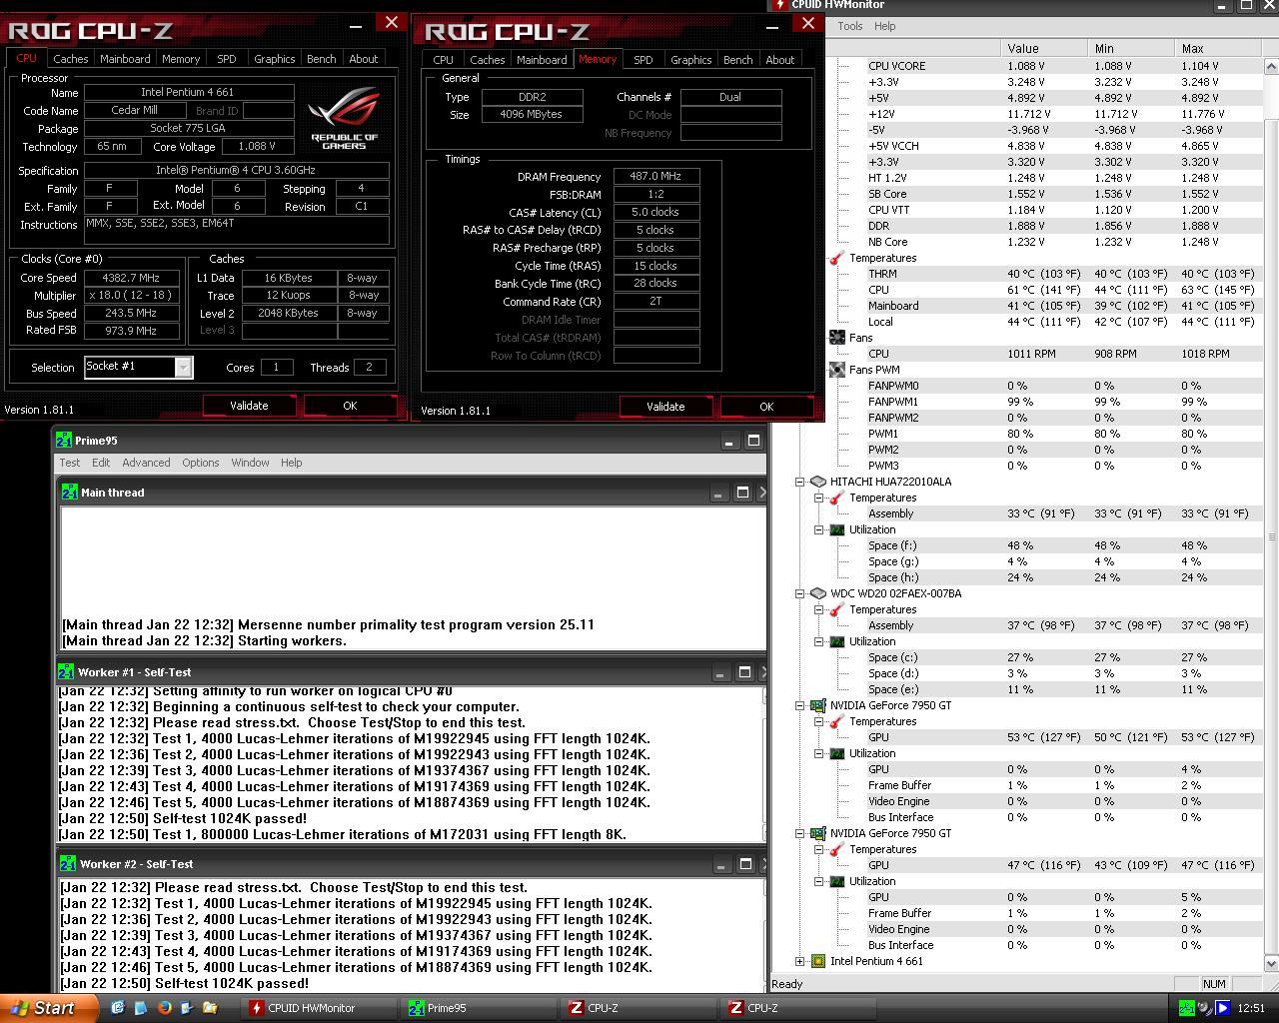Open the Prime95 Test menu
This screenshot has width=1279, height=1023.
coord(70,463)
